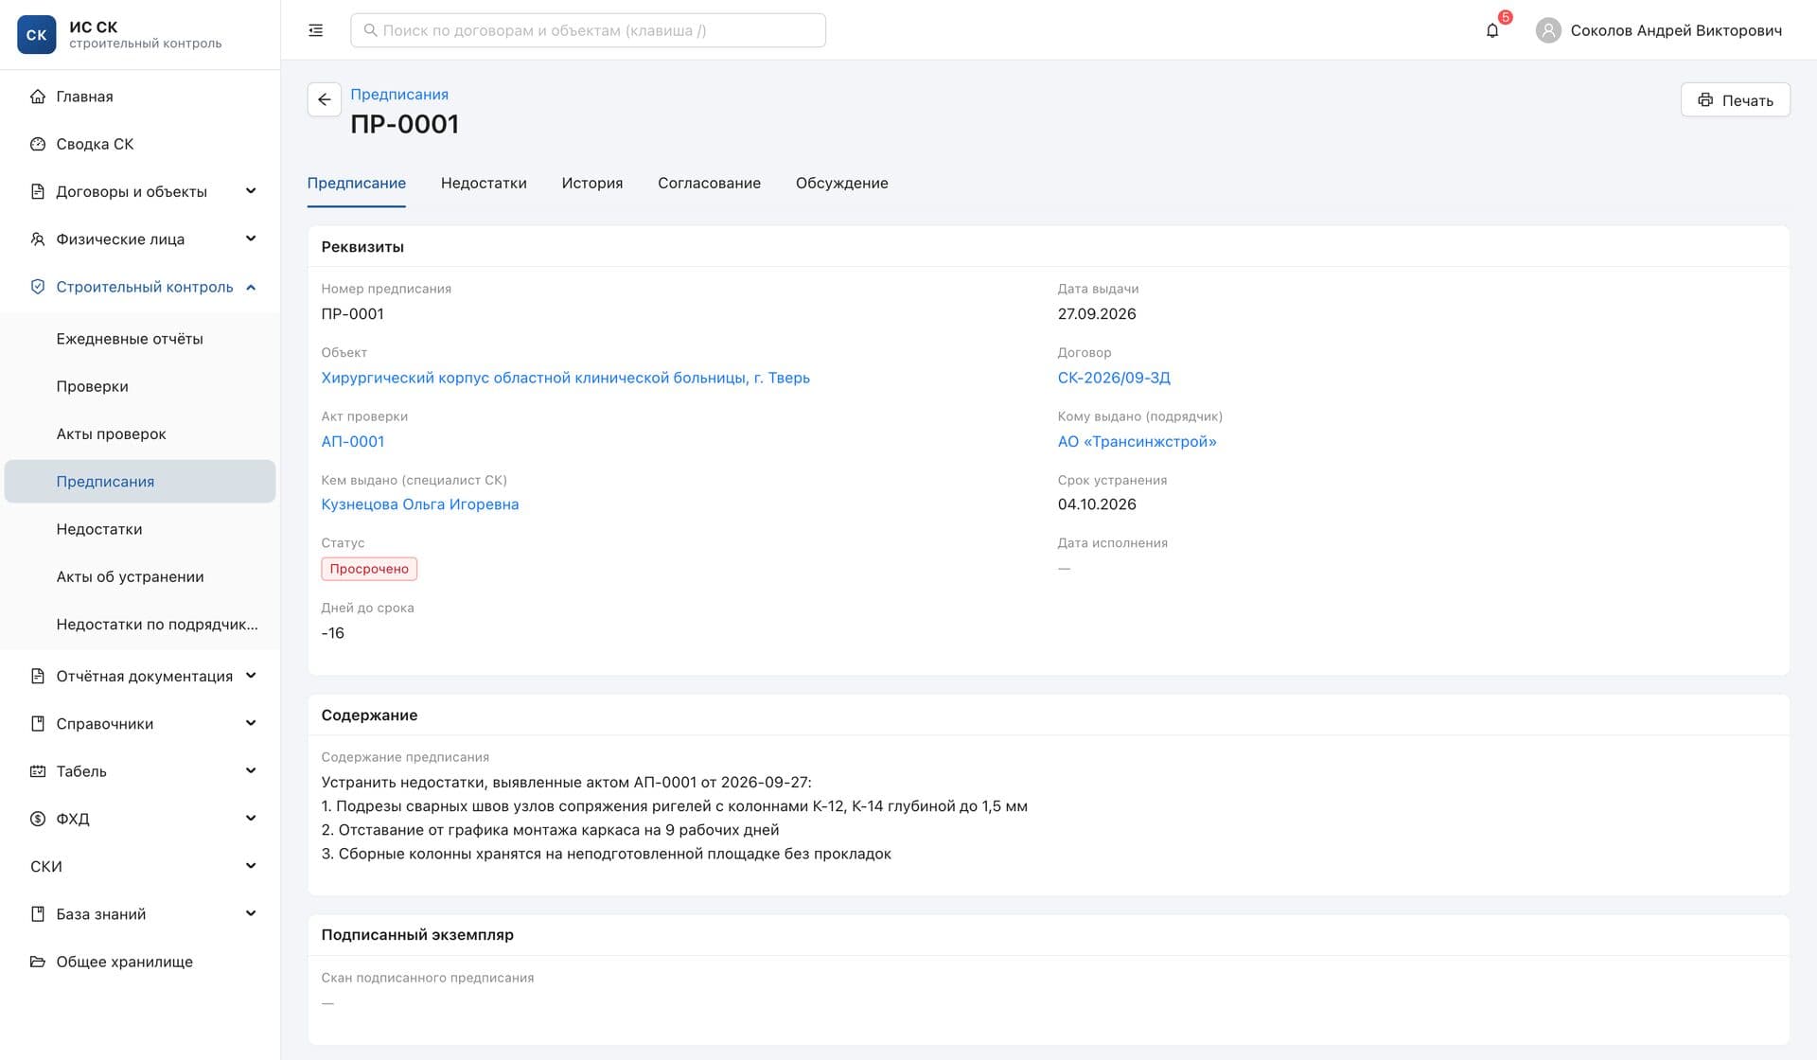
Task: Click the Справочники book icon
Action: (x=38, y=724)
